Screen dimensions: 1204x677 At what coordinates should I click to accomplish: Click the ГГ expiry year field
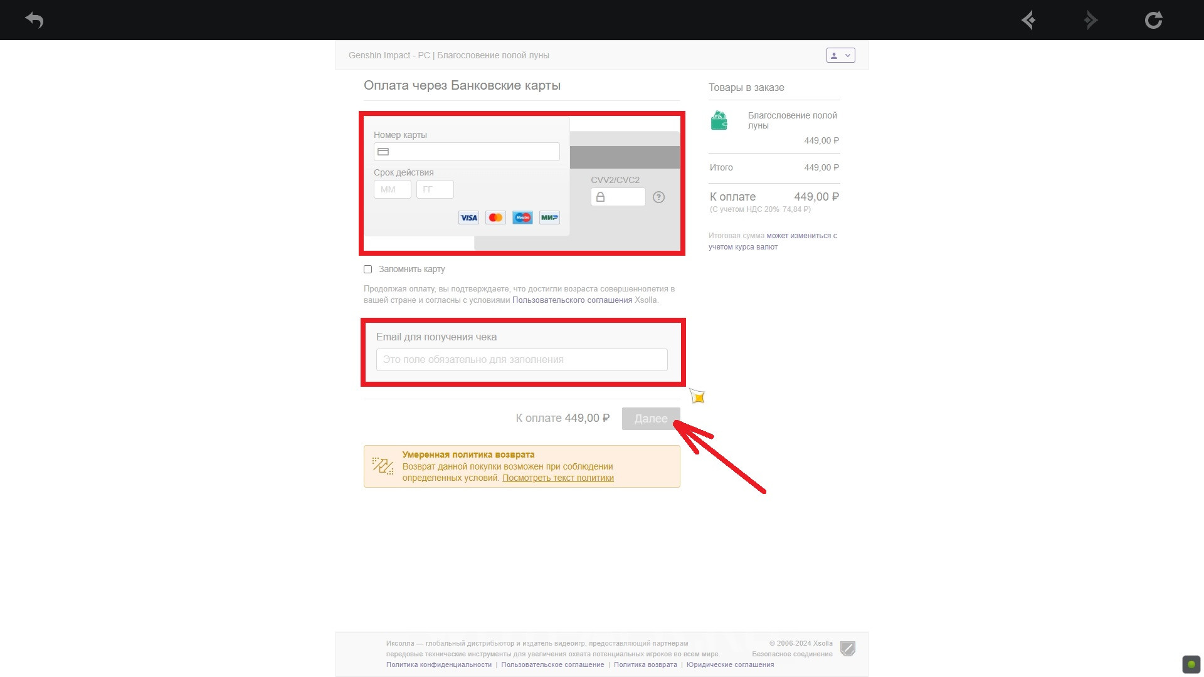point(435,189)
